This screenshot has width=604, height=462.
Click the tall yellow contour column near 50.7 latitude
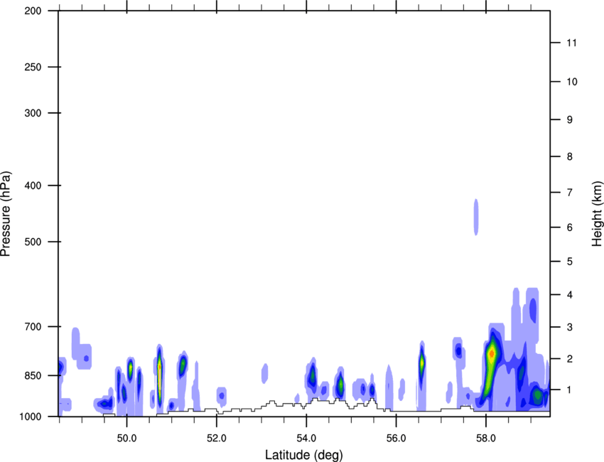point(159,379)
